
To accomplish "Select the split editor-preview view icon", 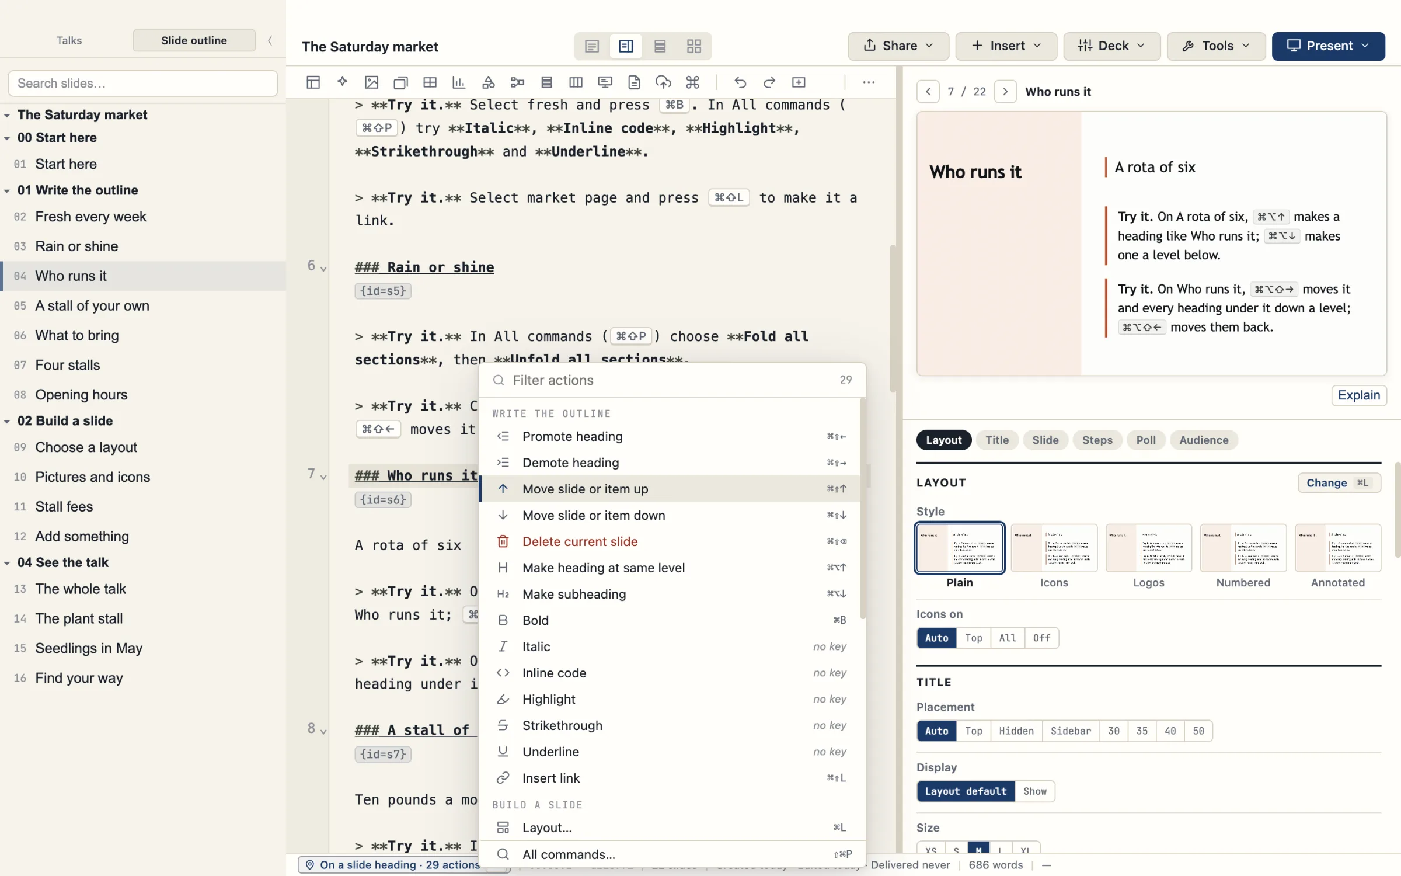I will coord(626,46).
